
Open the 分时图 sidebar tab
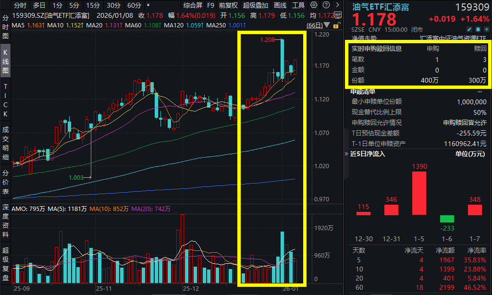pyautogui.click(x=5, y=27)
